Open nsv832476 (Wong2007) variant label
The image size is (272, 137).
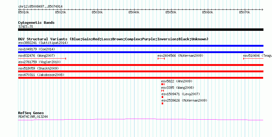(x=37, y=56)
